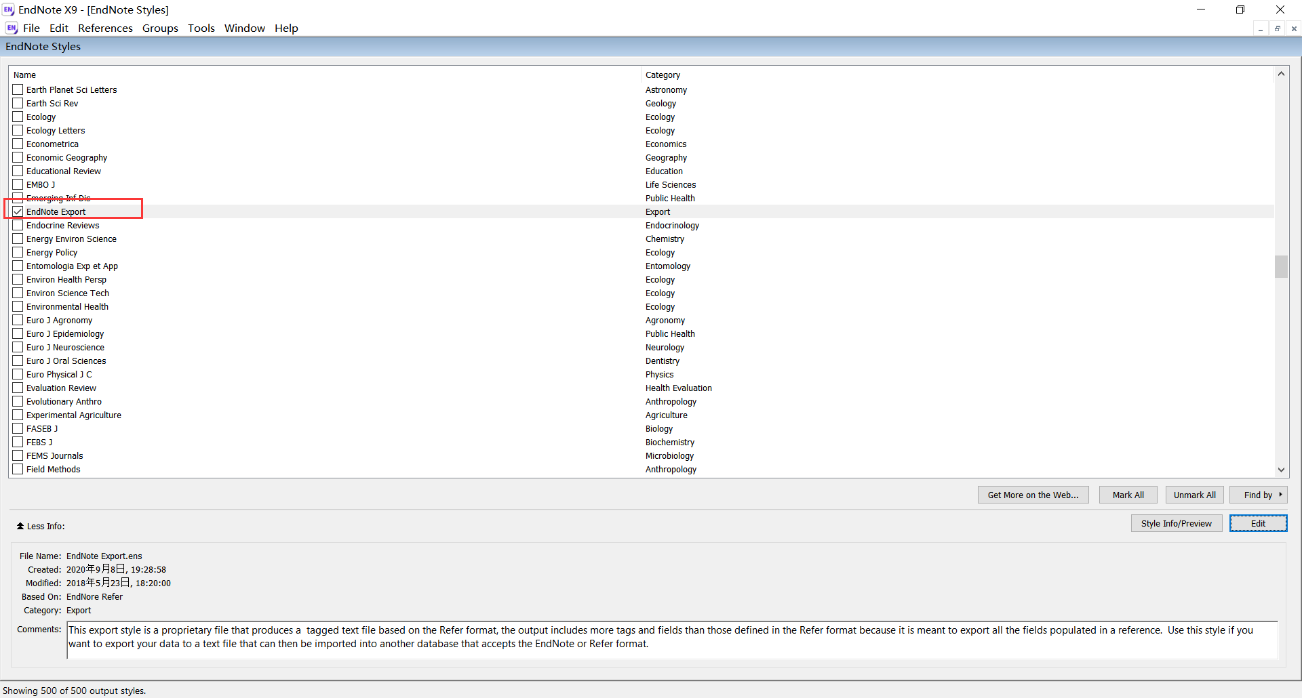Select the Educational Review style row
This screenshot has width=1302, height=698.
point(642,171)
